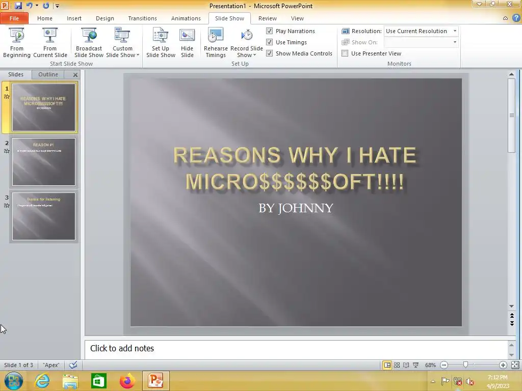Open Broadcast Slide Show
The width and height of the screenshot is (522, 391).
(89, 43)
